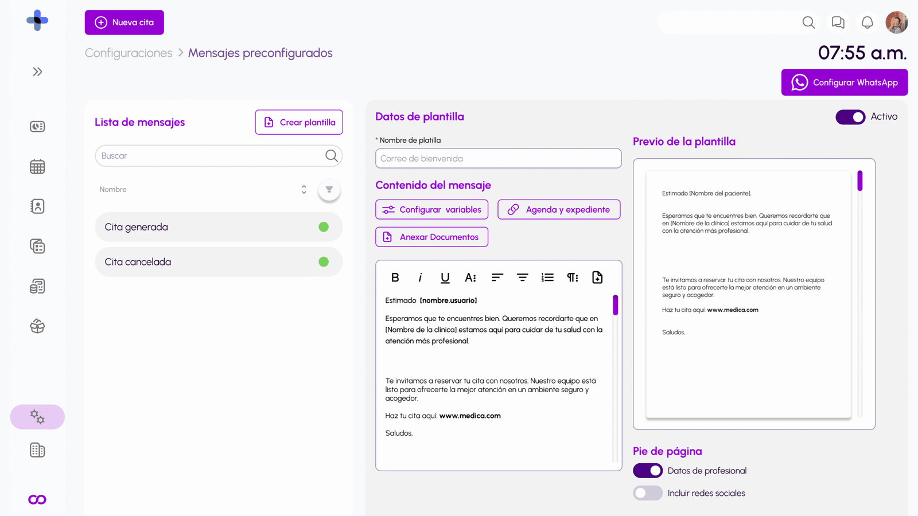Apply bold formatting in the message editor
Screen dimensions: 918x516
[x=395, y=277]
